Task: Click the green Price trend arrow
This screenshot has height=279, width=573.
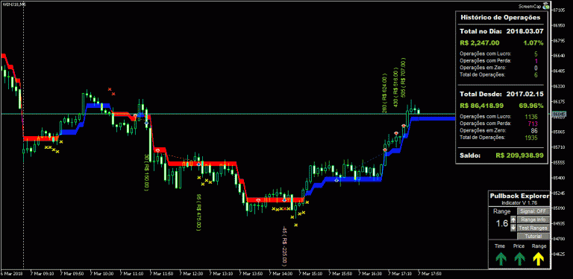Action: tap(519, 259)
